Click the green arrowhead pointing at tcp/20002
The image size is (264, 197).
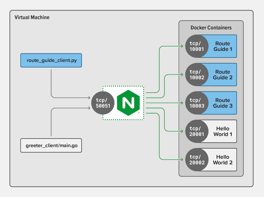[x=182, y=160]
